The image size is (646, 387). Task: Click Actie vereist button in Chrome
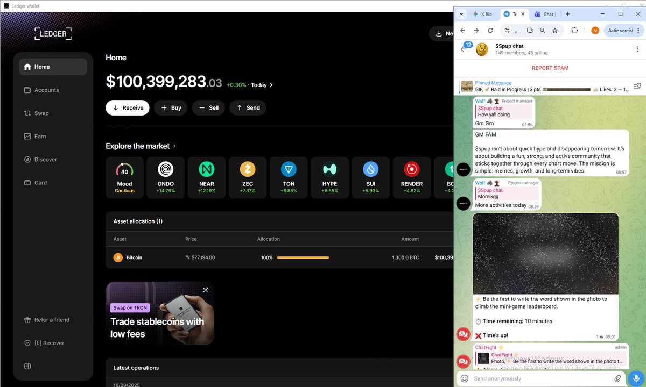tap(623, 31)
